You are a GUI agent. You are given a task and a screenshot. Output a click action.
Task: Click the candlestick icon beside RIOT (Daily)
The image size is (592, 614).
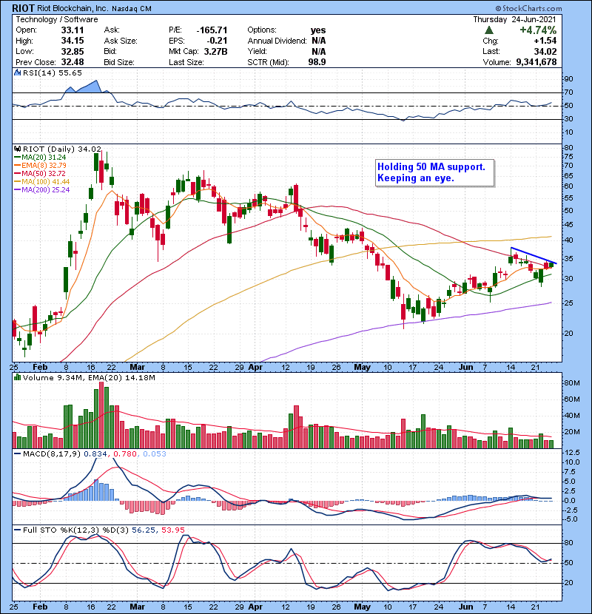pos(17,149)
